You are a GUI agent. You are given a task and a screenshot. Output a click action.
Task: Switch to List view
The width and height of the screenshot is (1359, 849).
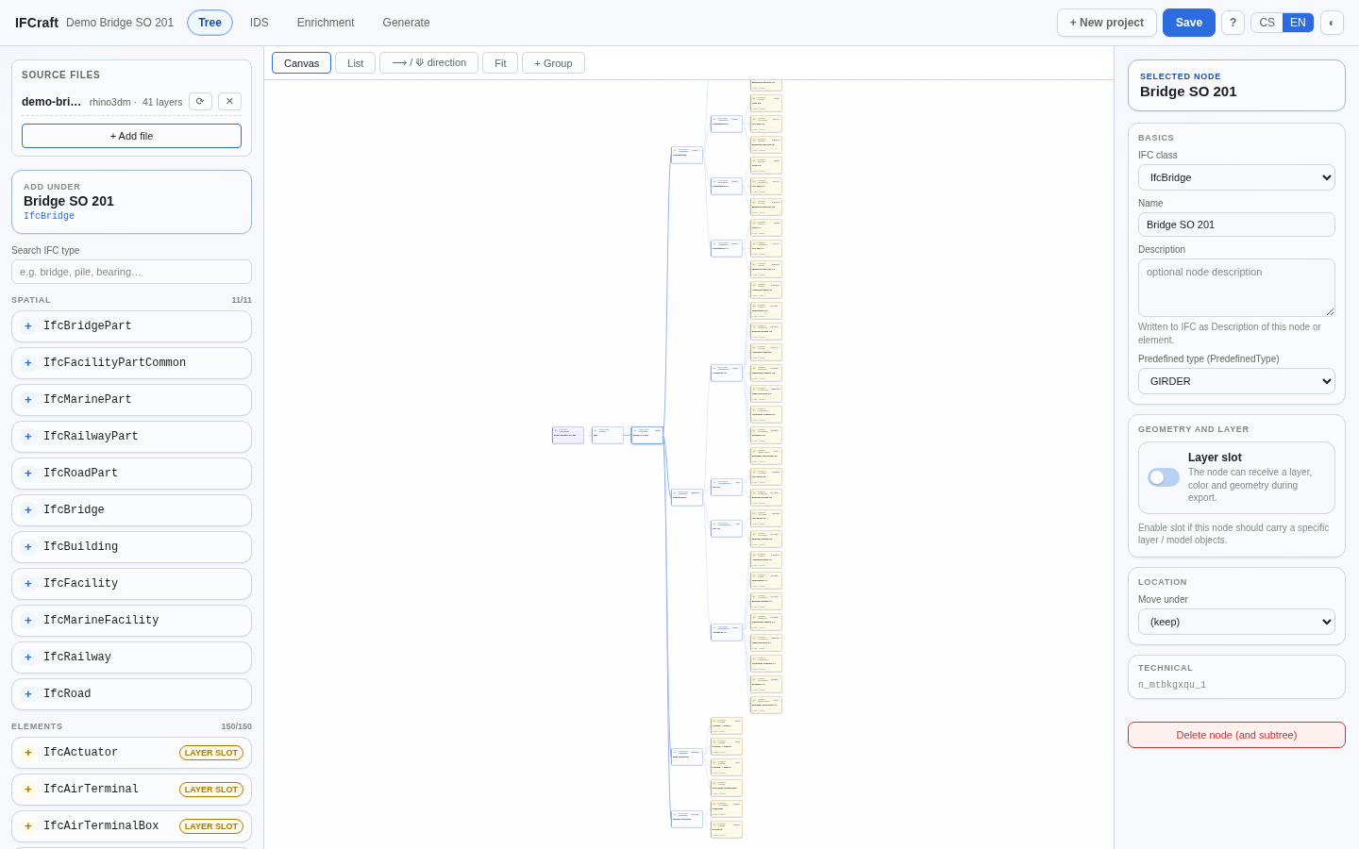355,63
